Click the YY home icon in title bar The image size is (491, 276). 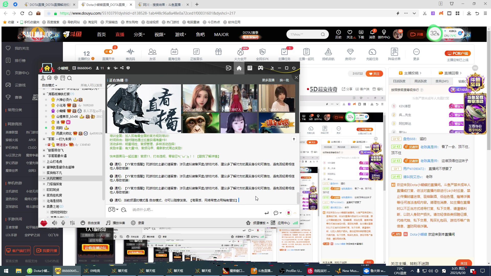pyautogui.click(x=239, y=68)
